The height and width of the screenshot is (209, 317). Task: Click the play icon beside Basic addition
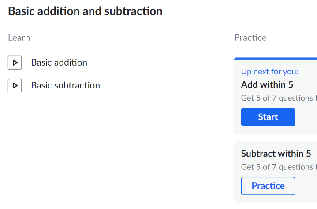15,62
